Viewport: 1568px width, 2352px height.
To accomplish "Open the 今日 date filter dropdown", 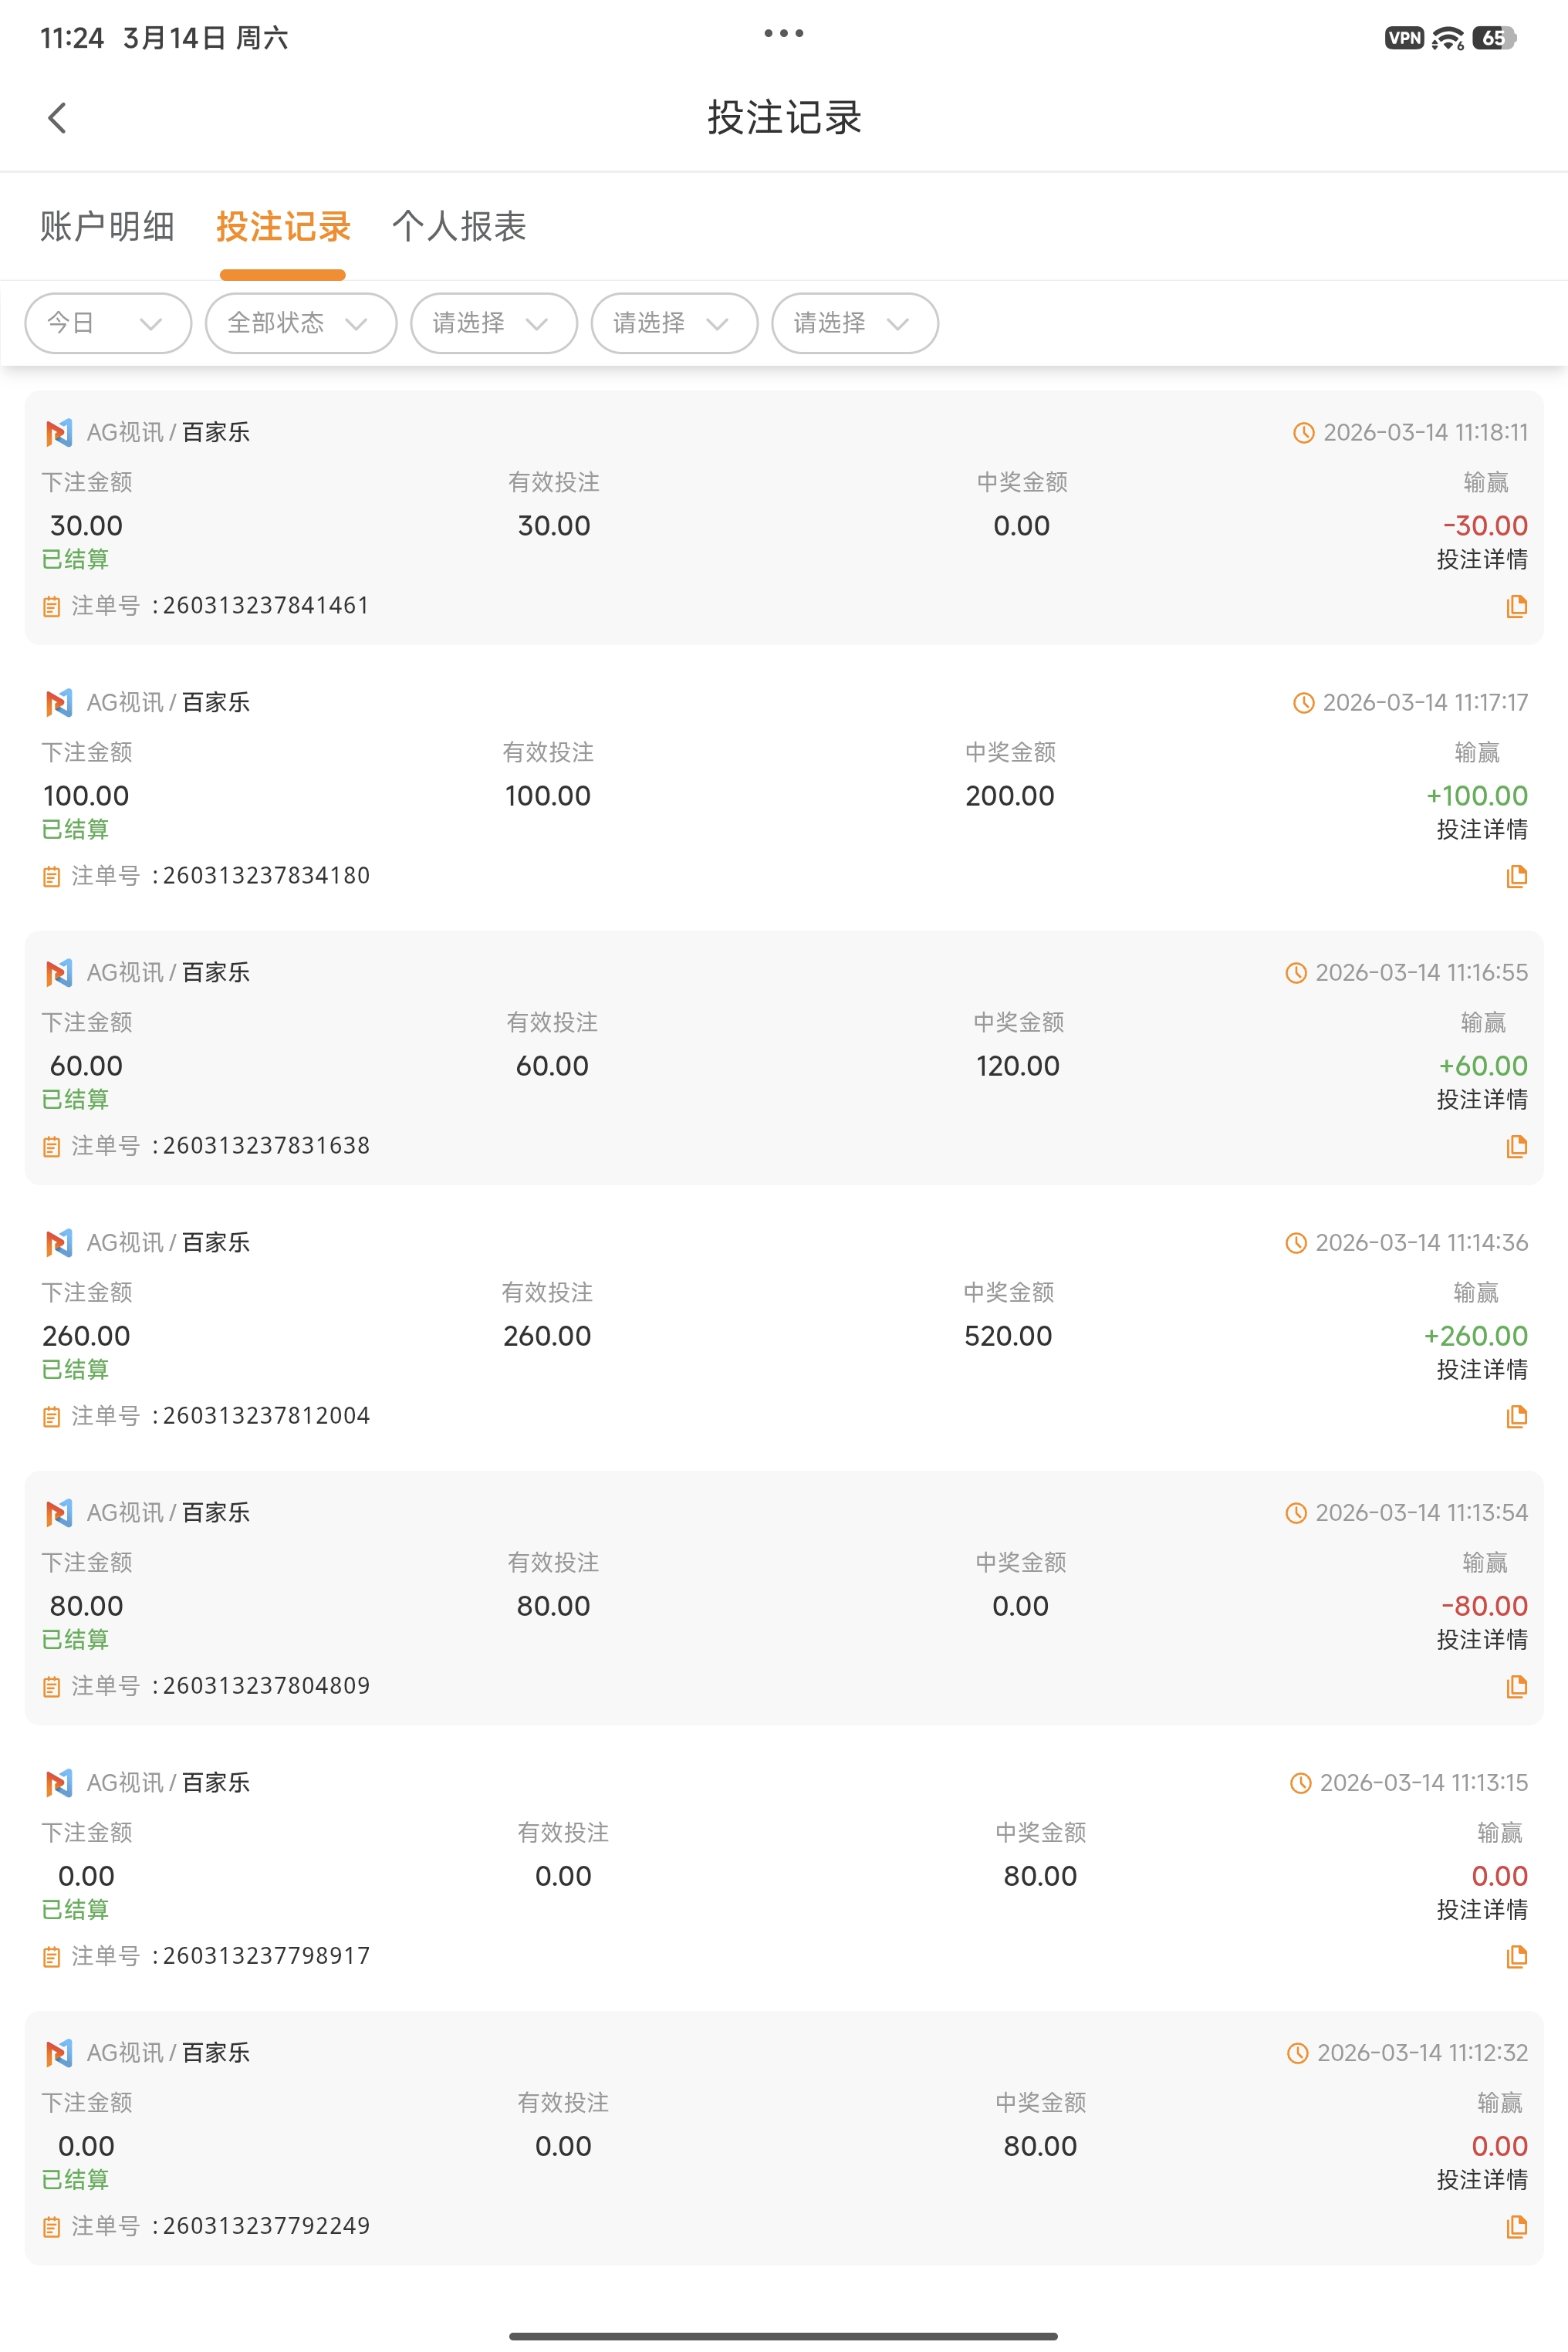I will (108, 323).
